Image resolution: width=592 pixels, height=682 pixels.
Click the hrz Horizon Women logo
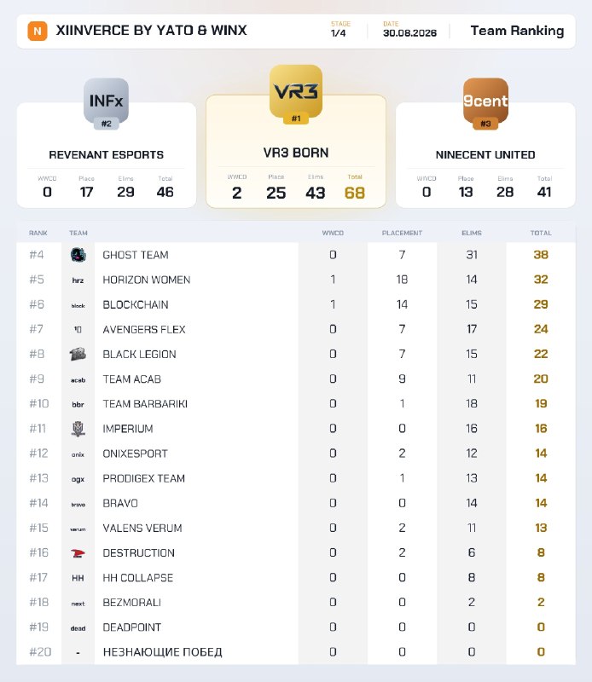coord(78,280)
